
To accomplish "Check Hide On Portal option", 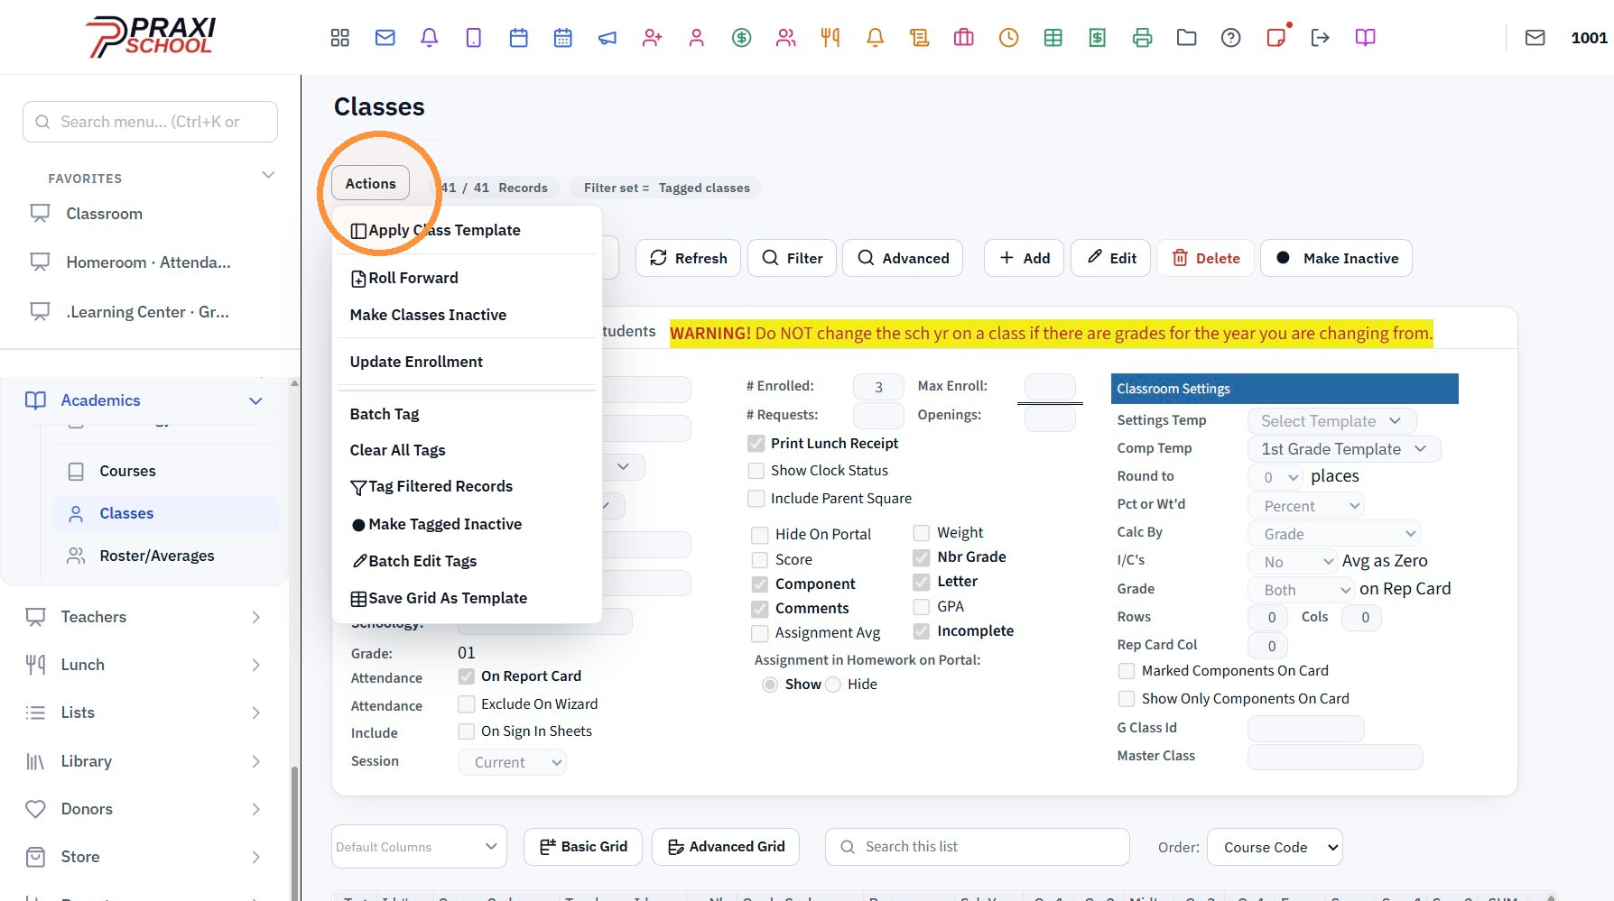I will [x=760, y=535].
